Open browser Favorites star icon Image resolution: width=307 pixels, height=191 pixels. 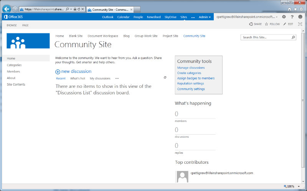[x=295, y=9]
